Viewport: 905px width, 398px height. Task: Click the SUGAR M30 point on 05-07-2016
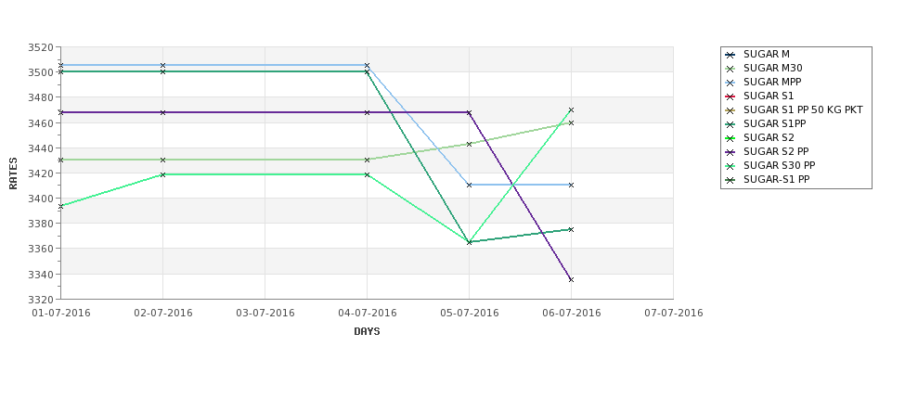point(470,144)
